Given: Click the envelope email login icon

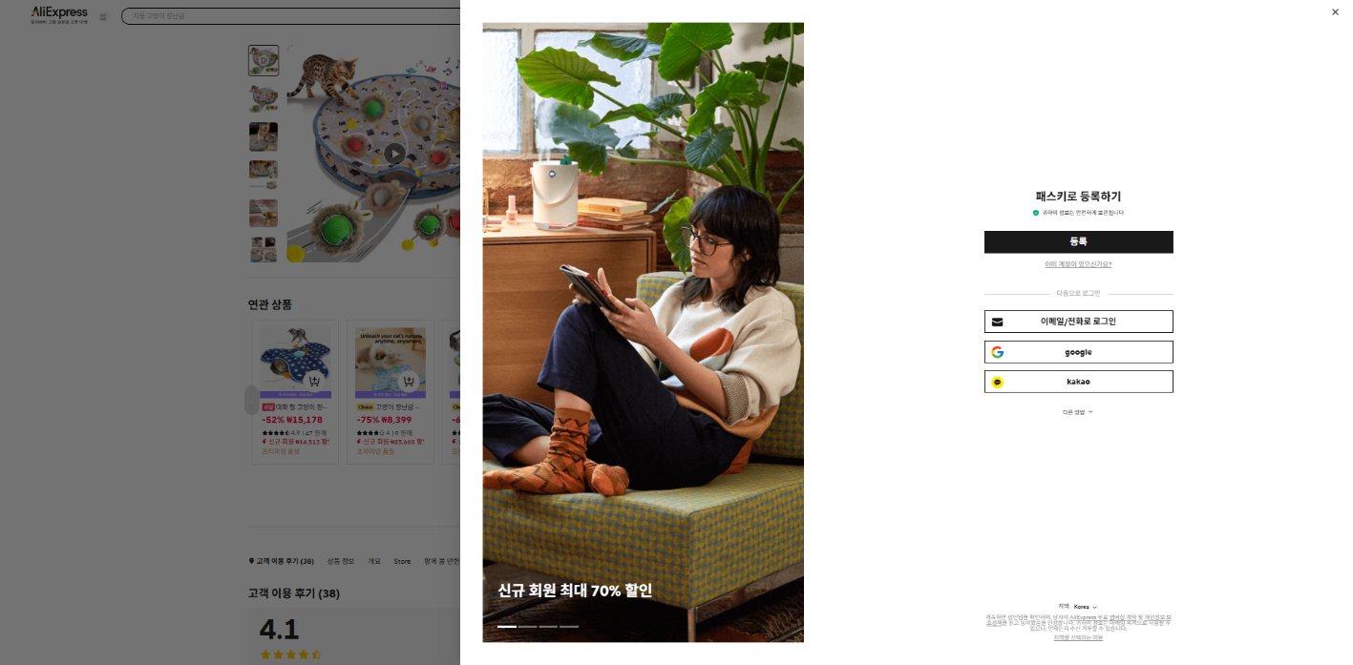Looking at the screenshot, I should click(998, 322).
